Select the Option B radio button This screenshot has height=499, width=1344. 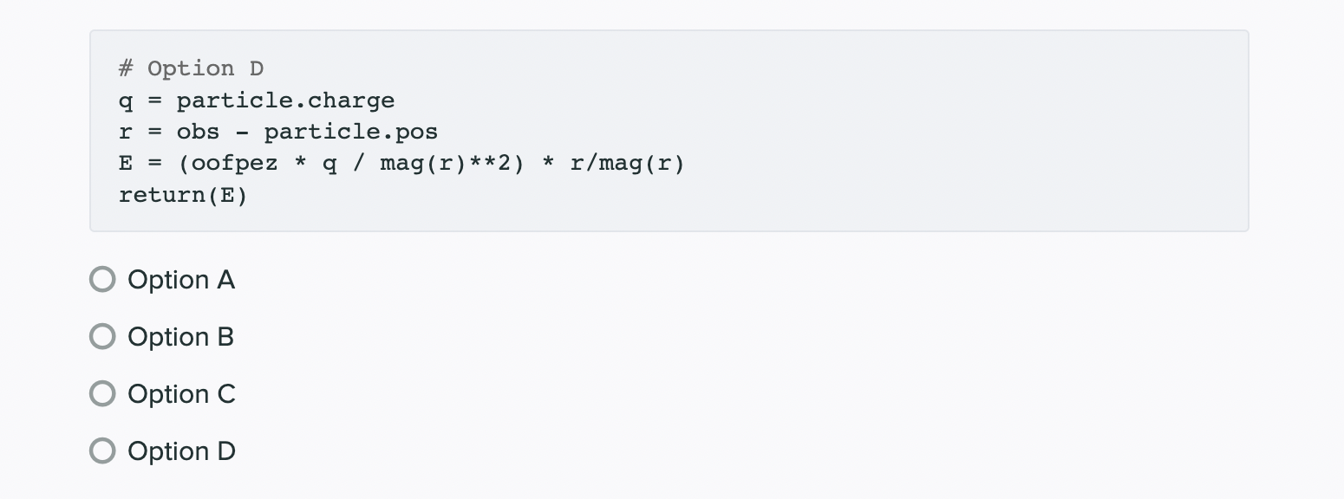tap(101, 336)
